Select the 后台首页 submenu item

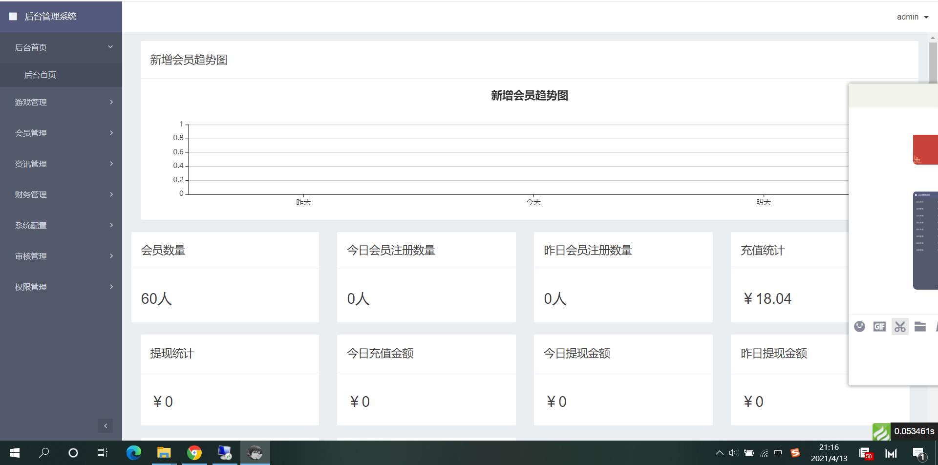point(40,75)
